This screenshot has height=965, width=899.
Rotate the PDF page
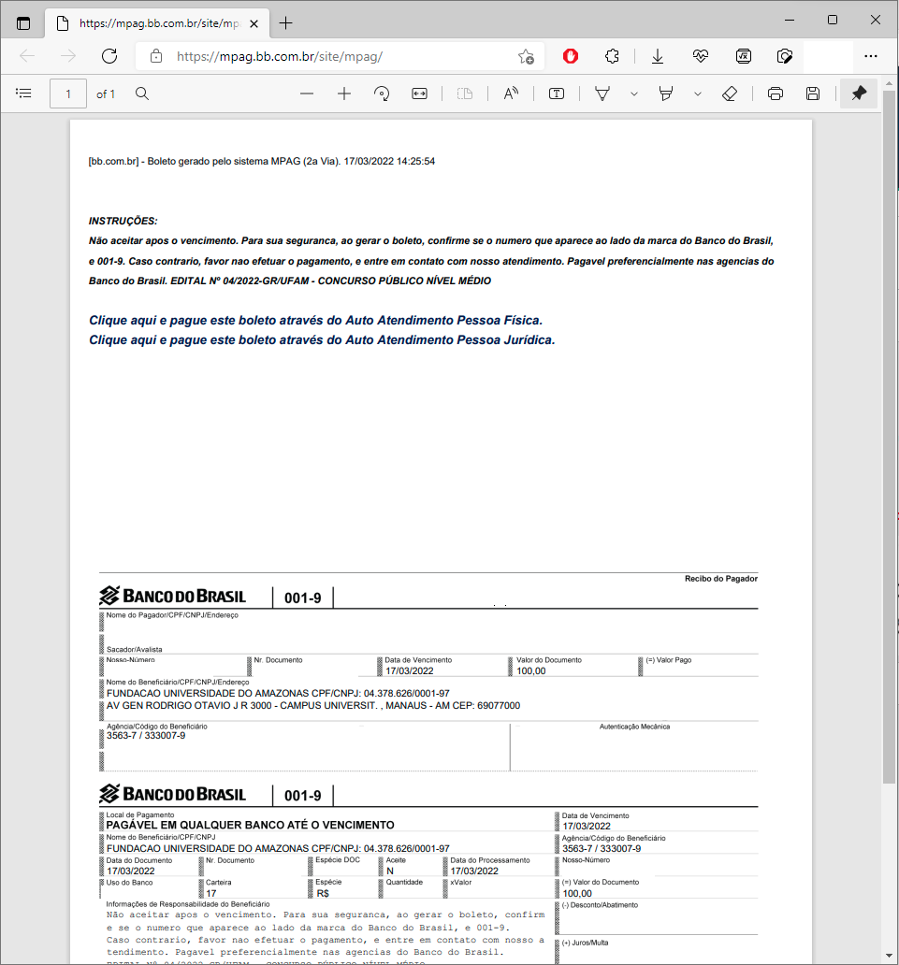(x=382, y=94)
